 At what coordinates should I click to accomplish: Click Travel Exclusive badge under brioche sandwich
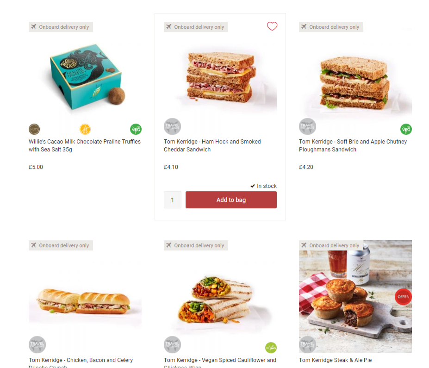pos(37,345)
